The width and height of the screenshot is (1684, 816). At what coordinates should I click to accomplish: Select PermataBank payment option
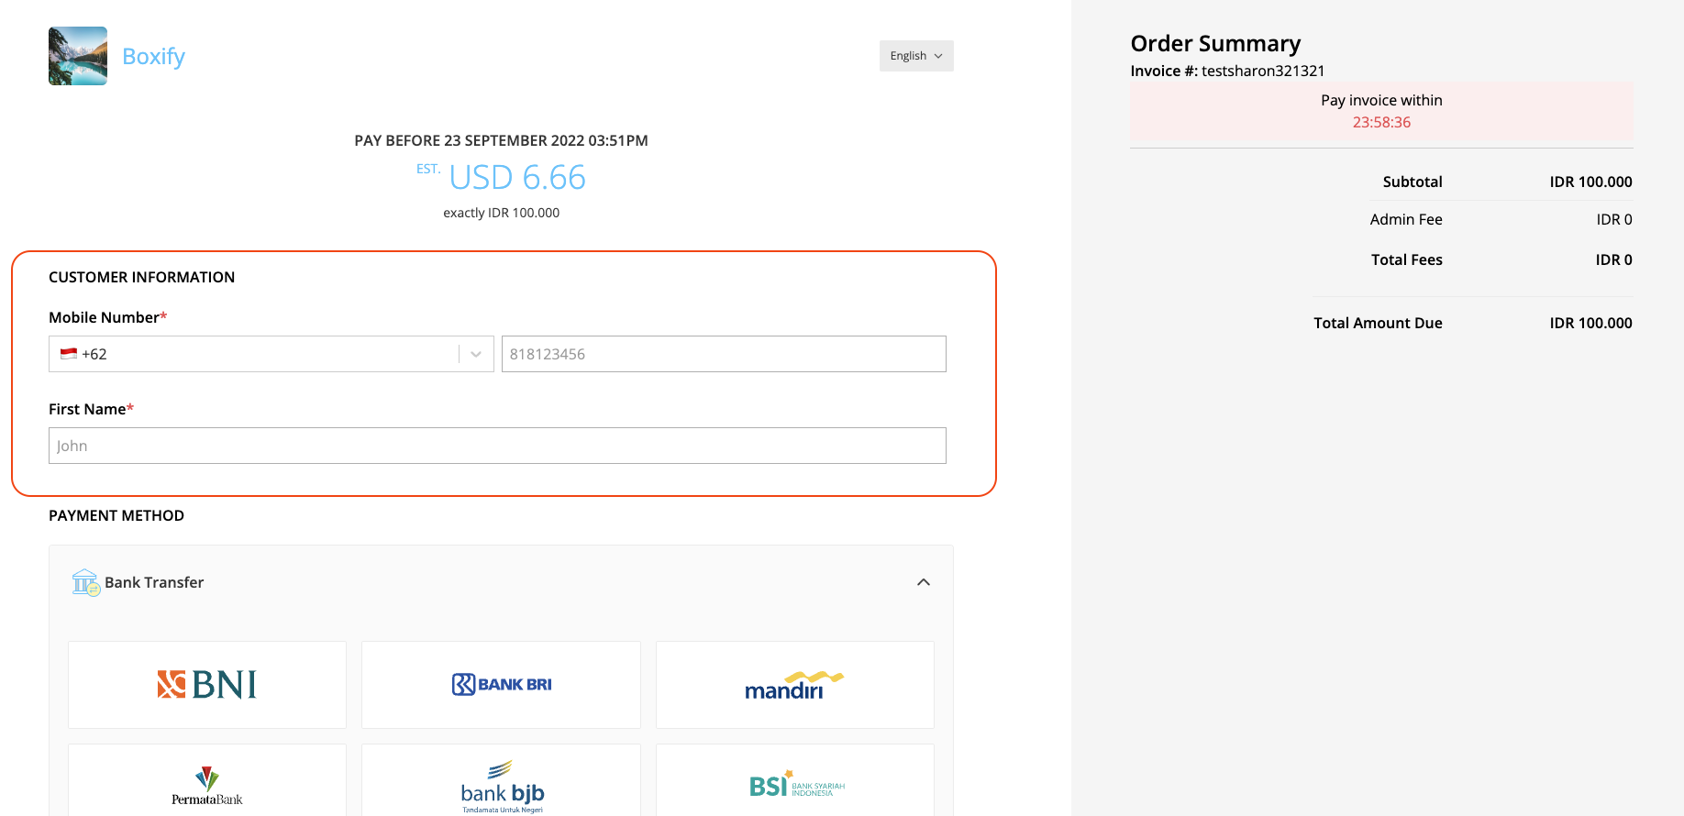point(207,780)
